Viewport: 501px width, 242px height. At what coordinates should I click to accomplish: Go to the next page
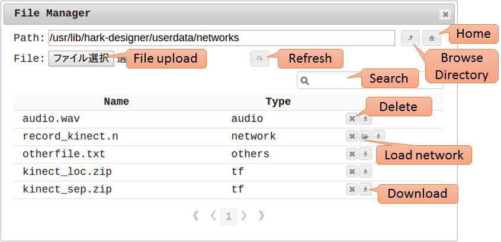pyautogui.click(x=244, y=217)
